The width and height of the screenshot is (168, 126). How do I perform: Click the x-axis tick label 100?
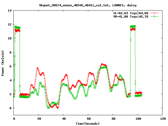[138, 119]
